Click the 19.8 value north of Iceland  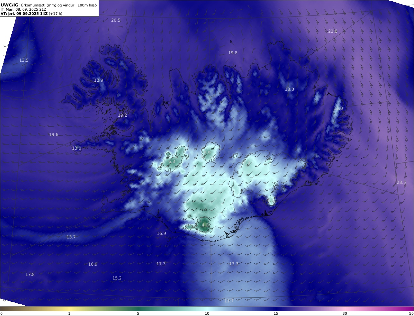click(x=233, y=53)
